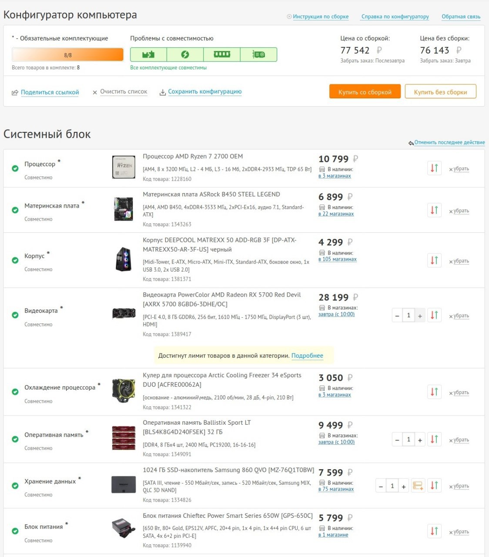Click swap icon for Chieftec power supply
This screenshot has width=489, height=557.
[x=434, y=531]
